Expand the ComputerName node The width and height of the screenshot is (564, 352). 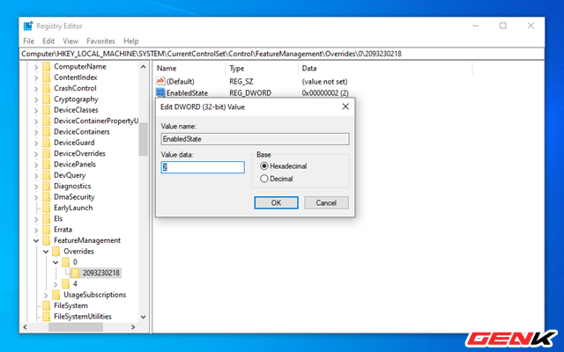[36, 67]
